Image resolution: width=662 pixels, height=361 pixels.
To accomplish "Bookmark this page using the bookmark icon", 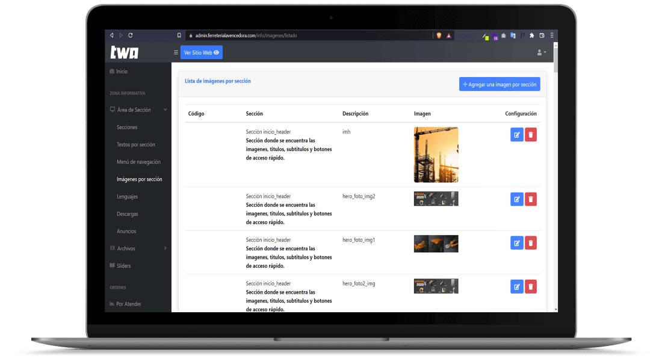I will click(179, 35).
